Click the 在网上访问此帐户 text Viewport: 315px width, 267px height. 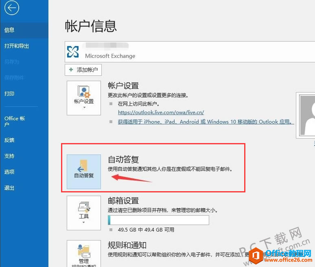(x=139, y=104)
